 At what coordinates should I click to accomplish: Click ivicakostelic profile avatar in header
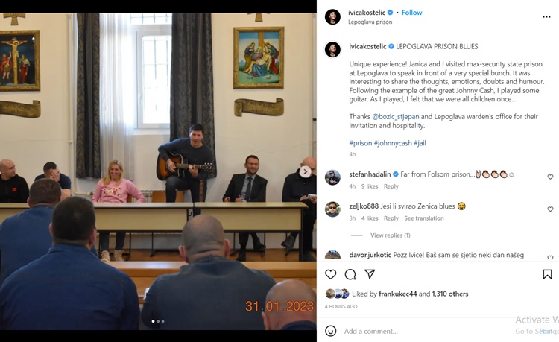point(332,16)
